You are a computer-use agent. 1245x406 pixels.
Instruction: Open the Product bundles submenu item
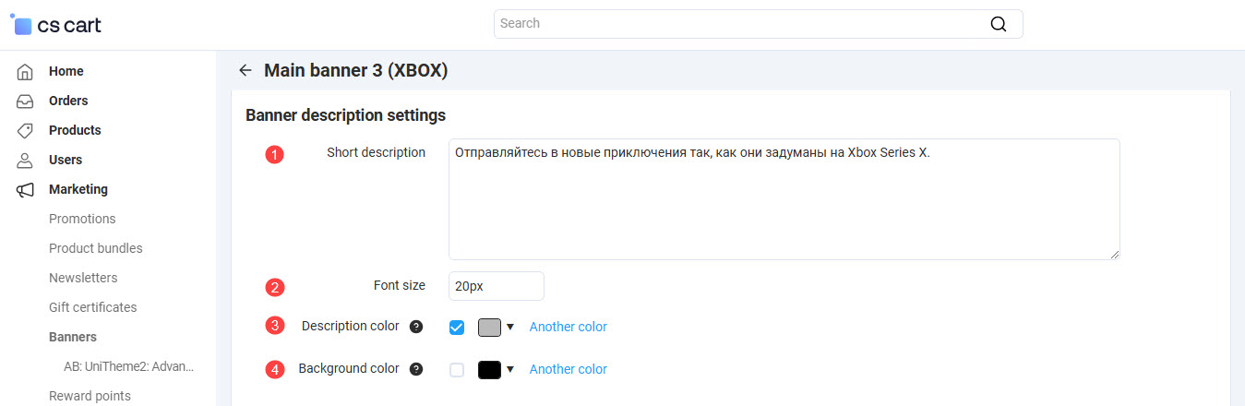[x=96, y=248]
